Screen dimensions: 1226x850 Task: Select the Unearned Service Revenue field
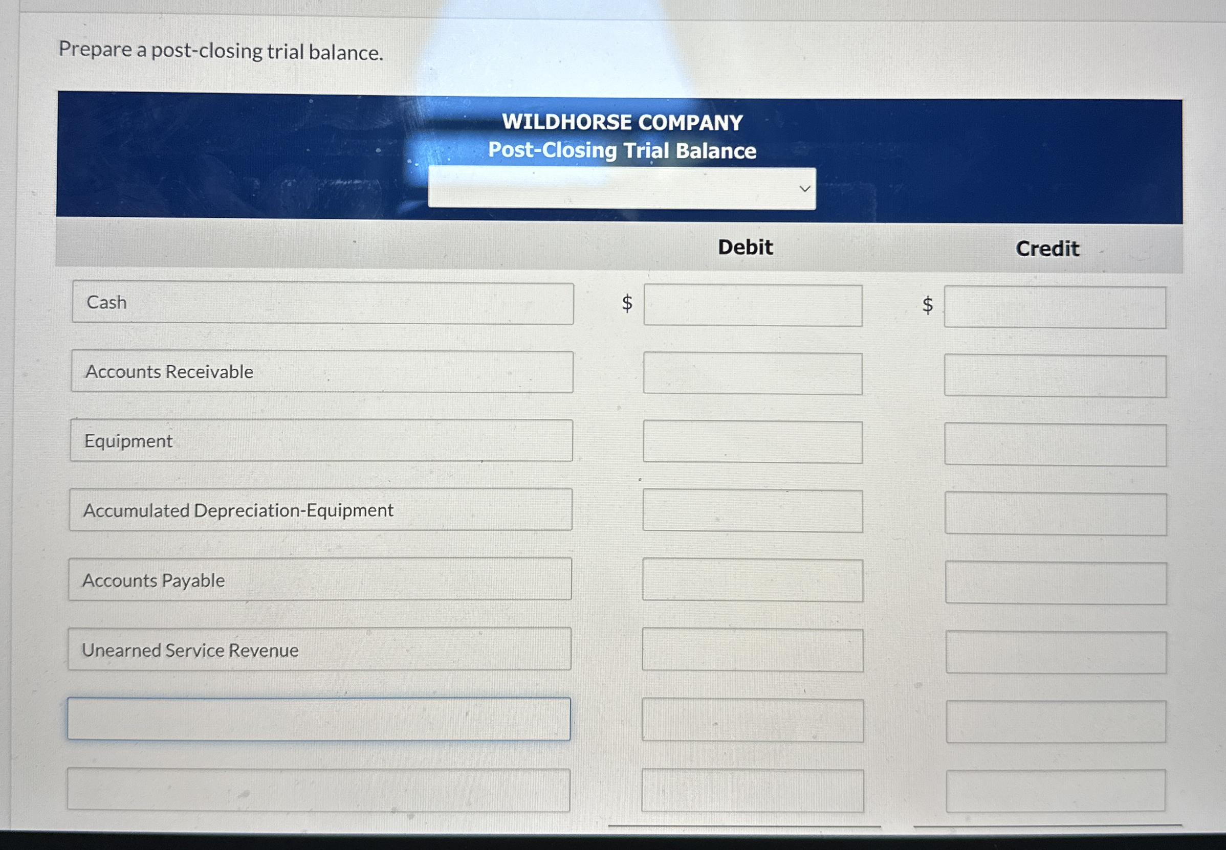(320, 650)
